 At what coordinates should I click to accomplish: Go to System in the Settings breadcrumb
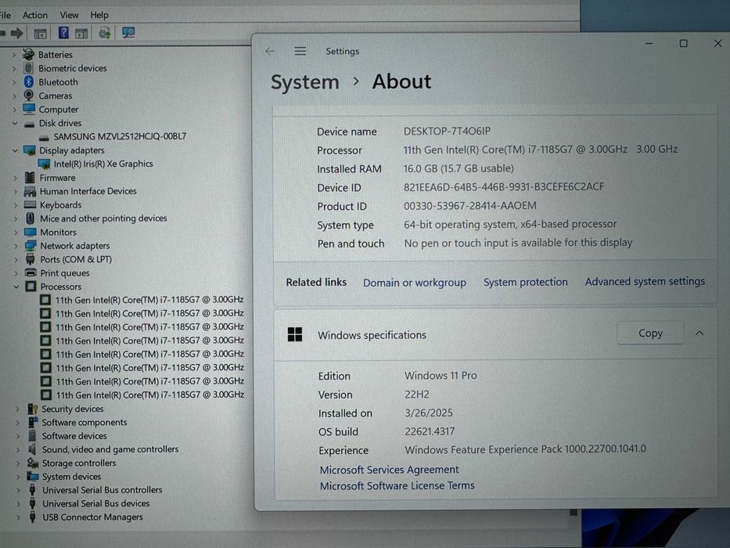305,82
